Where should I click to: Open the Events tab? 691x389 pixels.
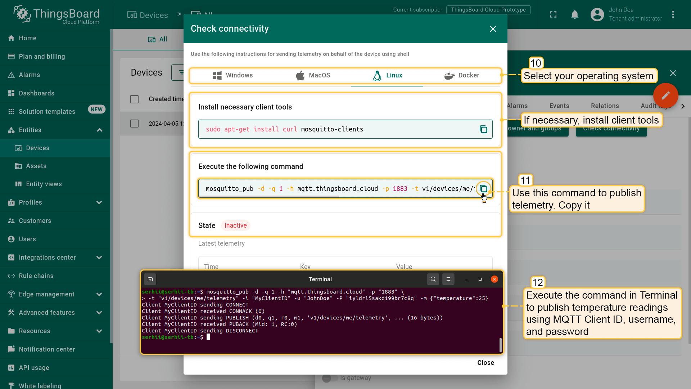(559, 106)
